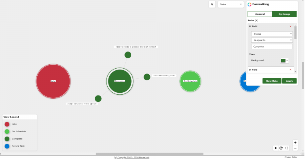This screenshot has height=159, width=305.
Task: Zoom in with the plus button
Action: (x=295, y=143)
